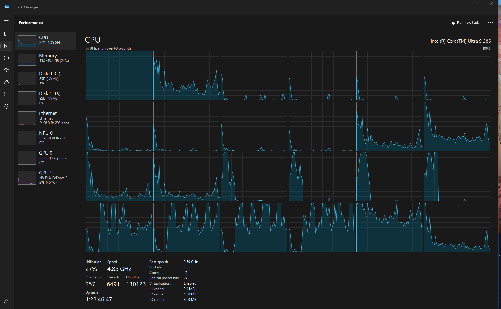This screenshot has height=309, width=501.
Task: Click the GPU 1 mini graph thumbnail
Action: pyautogui.click(x=27, y=178)
